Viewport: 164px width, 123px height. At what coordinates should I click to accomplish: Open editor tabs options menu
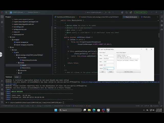pyautogui.click(x=158, y=17)
